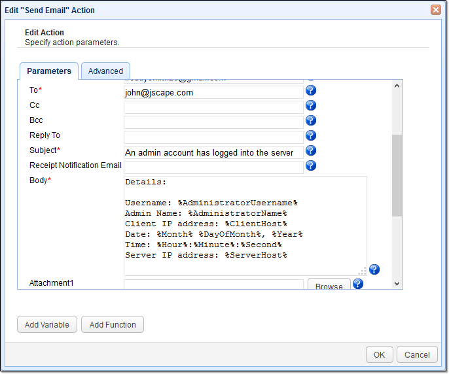Click the help icon next to Subject
The image size is (449, 374).
point(311,150)
